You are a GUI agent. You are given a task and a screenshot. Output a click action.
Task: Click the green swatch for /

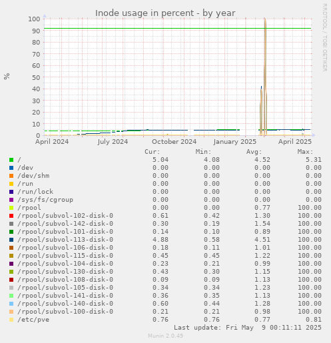[x=11, y=160]
